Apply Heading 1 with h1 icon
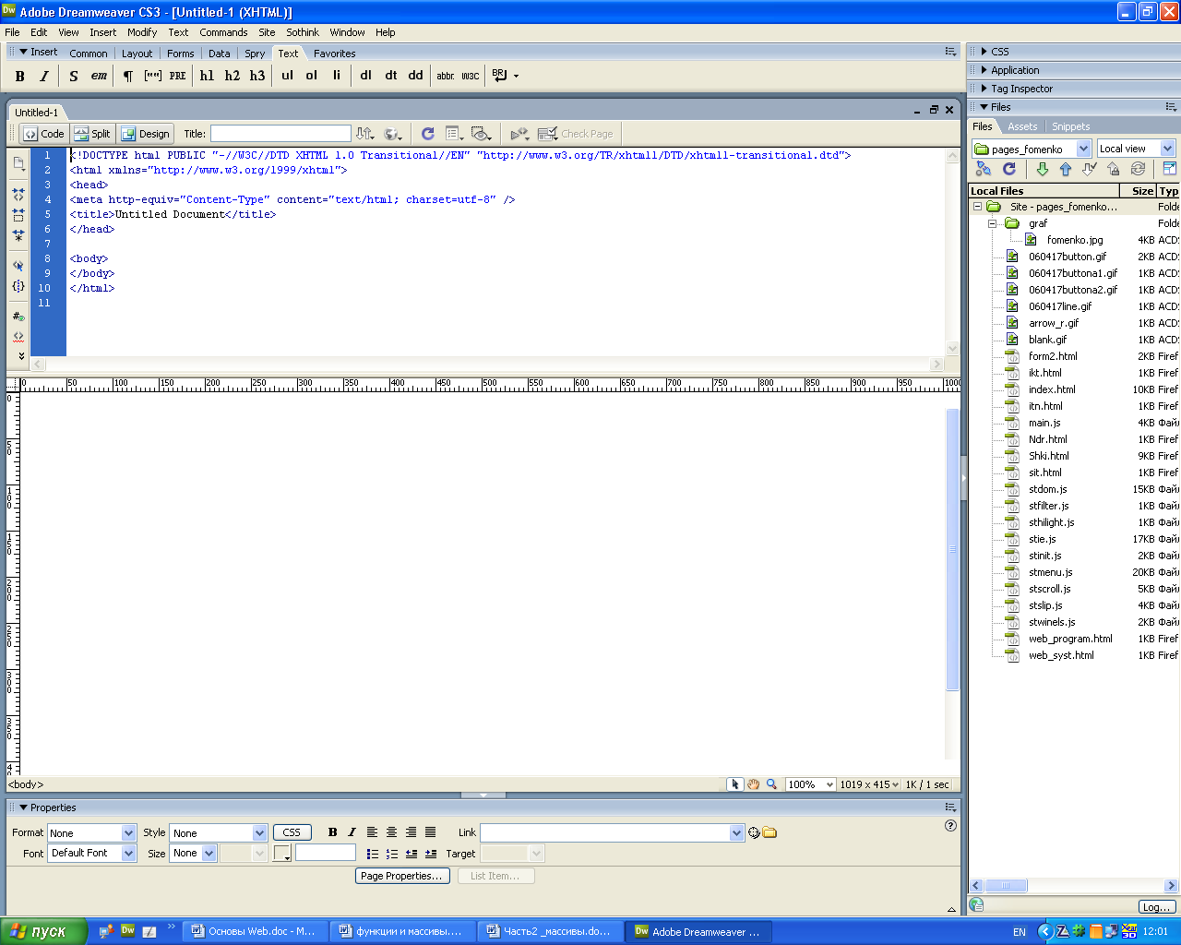 coord(207,76)
